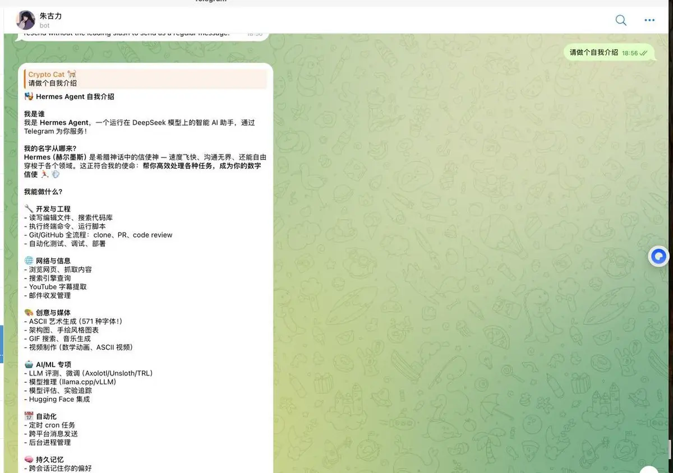Click the line 模型评估、实验追踪

[58, 391]
